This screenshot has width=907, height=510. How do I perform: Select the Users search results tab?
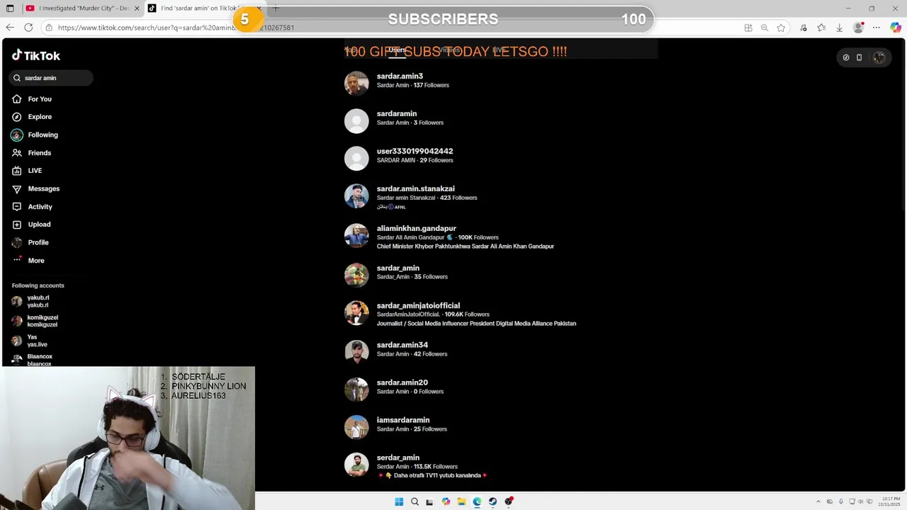point(397,50)
